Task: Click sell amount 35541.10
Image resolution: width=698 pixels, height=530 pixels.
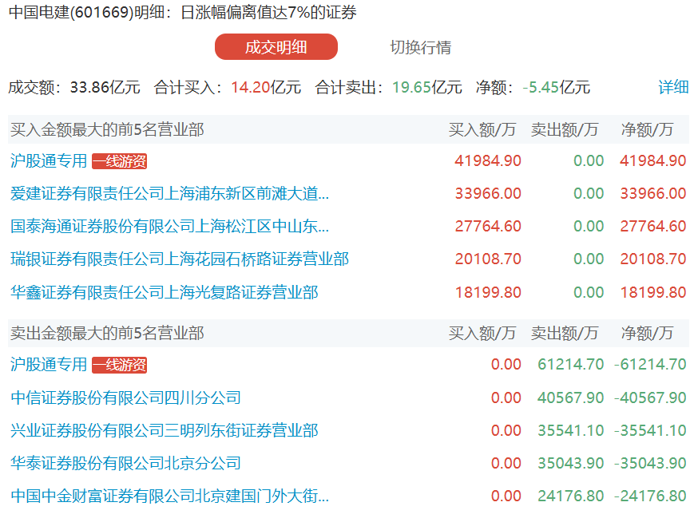Action: coord(571,430)
